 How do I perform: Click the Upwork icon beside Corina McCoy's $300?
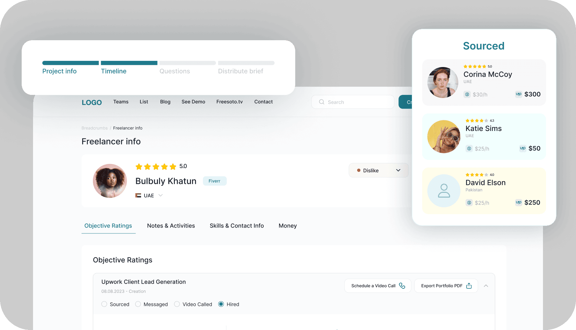[519, 94]
